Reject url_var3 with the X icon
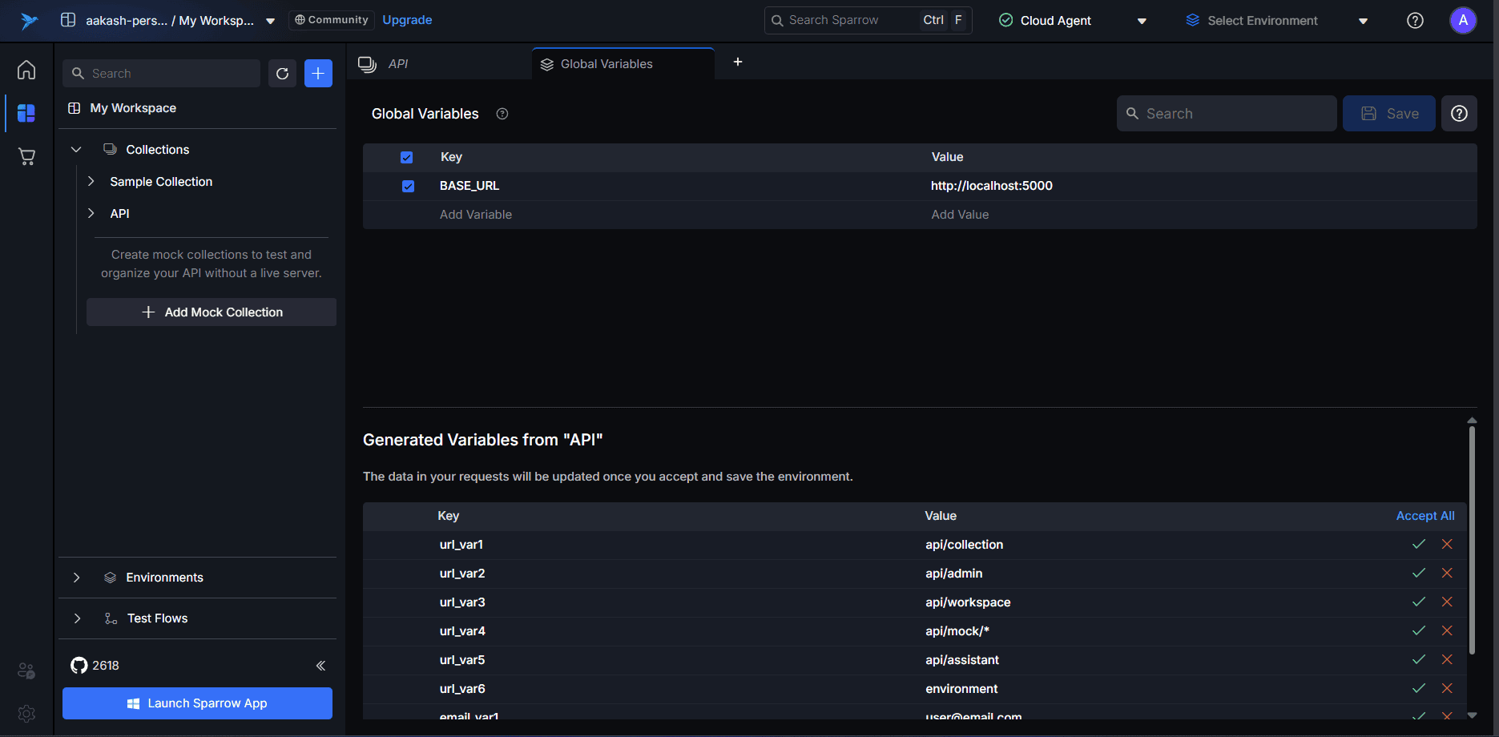 coord(1447,602)
